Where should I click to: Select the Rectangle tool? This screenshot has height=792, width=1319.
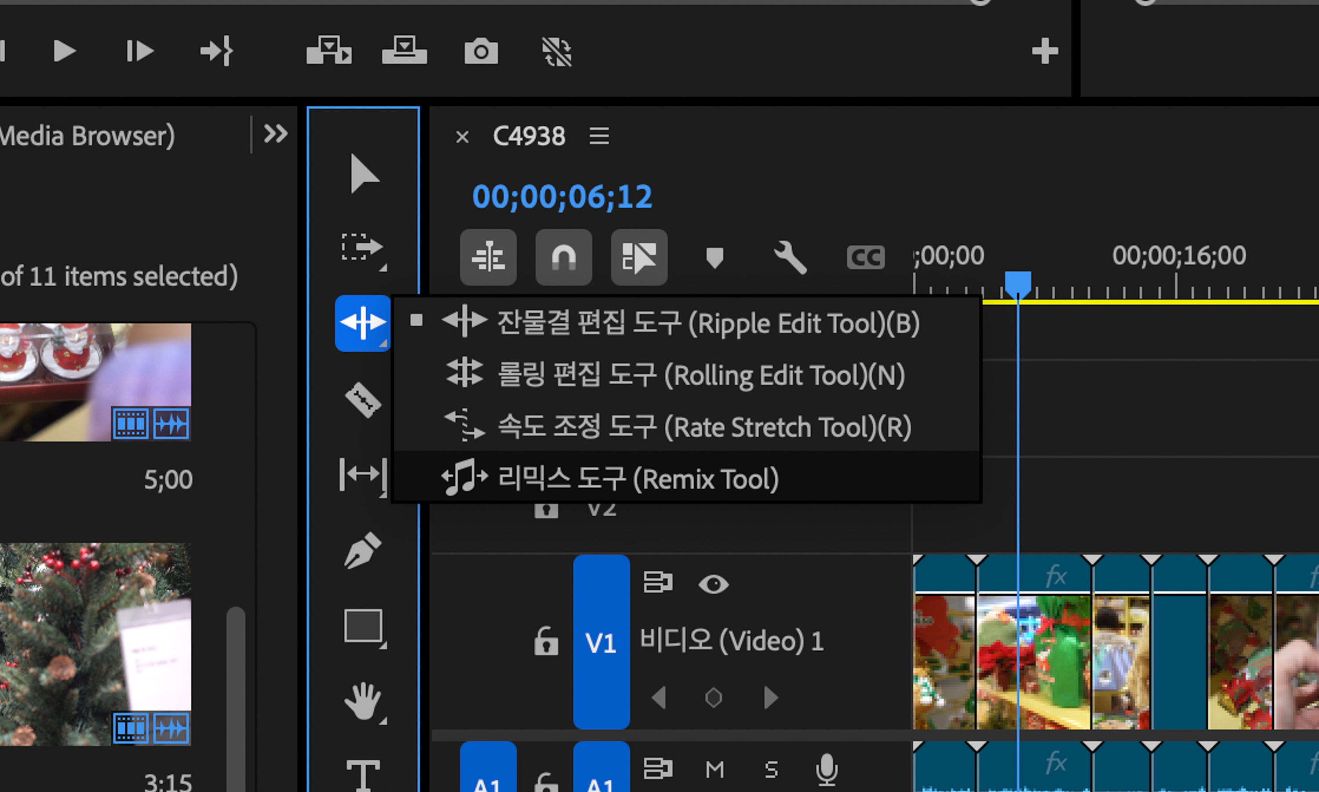pos(363,625)
